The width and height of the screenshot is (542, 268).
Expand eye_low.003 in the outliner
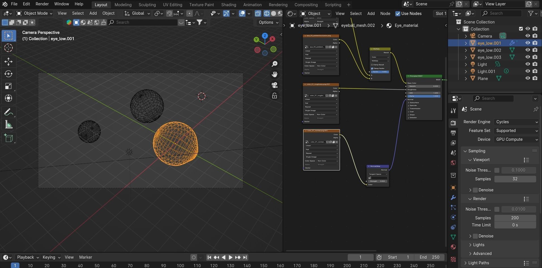coord(466,57)
